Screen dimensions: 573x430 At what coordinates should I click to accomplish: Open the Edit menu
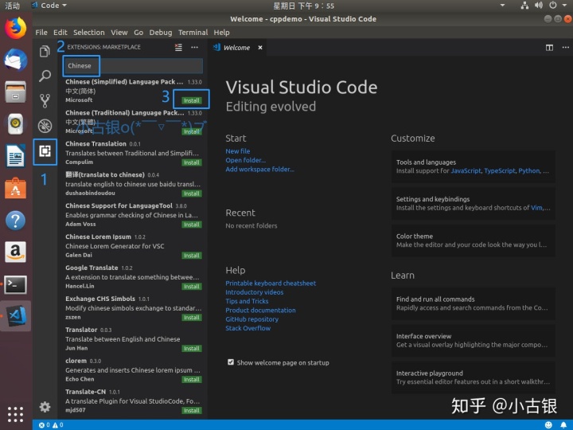click(60, 33)
